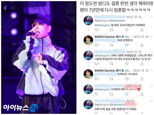
Task: Like the tweet saying 띠동갑이 대세에요
Action: [127, 30]
